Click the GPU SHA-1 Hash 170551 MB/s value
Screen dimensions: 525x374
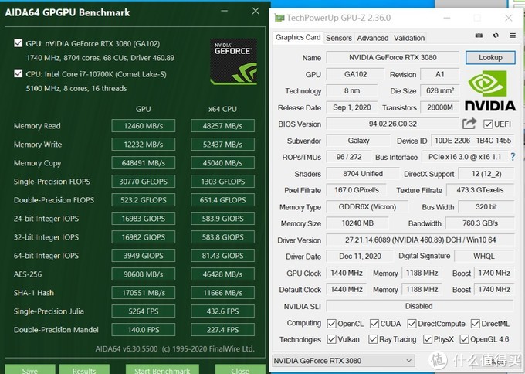pos(144,293)
